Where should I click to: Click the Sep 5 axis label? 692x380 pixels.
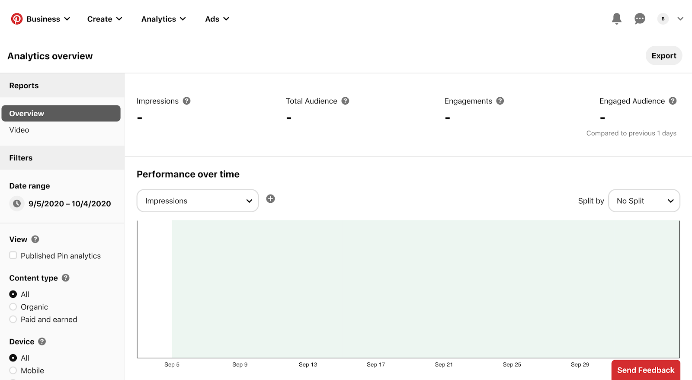(x=172, y=364)
